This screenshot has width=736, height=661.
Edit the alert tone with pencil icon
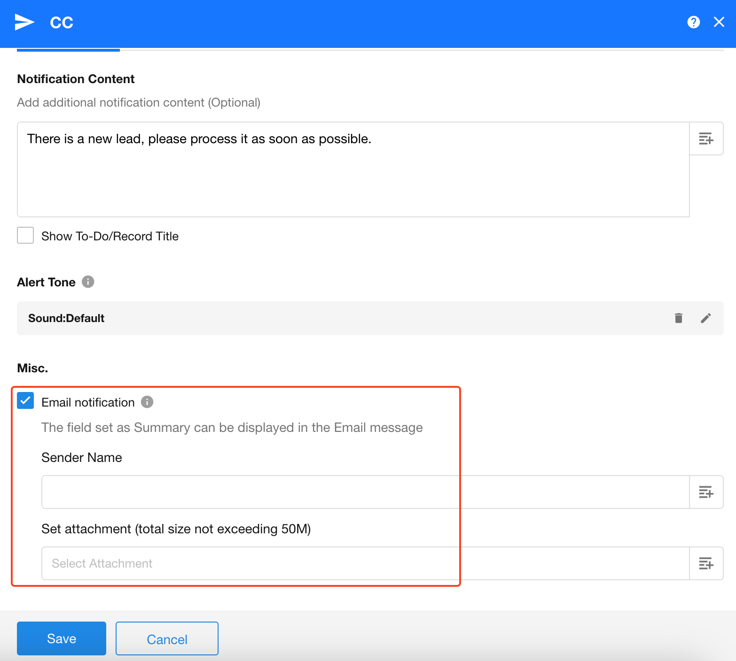705,318
